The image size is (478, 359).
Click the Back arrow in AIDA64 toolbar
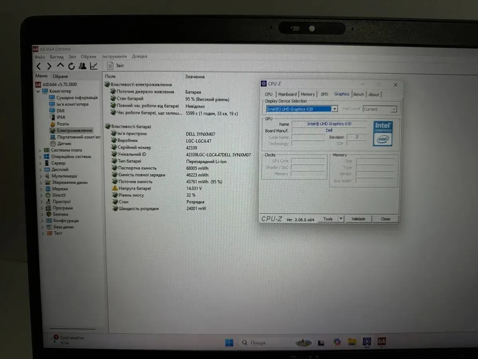pos(39,66)
